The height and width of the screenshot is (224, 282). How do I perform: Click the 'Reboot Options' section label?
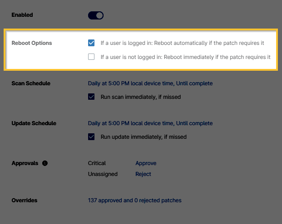pyautogui.click(x=32, y=43)
